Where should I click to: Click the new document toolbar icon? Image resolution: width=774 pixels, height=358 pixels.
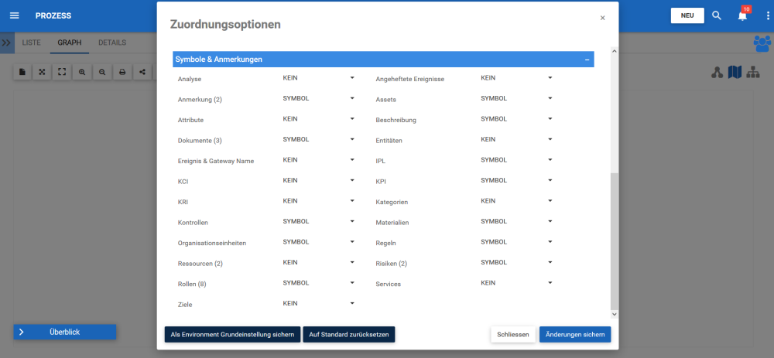coord(22,72)
